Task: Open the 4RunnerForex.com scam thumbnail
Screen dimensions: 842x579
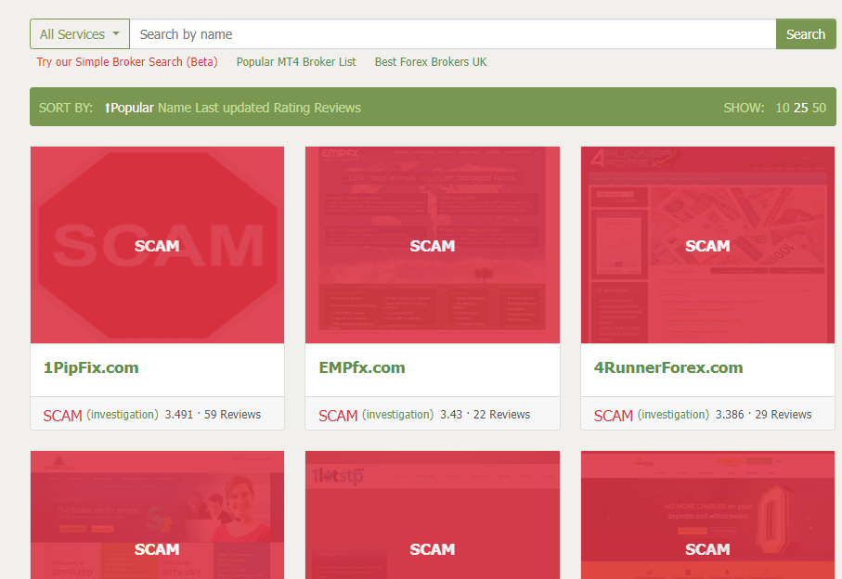Action: click(x=707, y=245)
